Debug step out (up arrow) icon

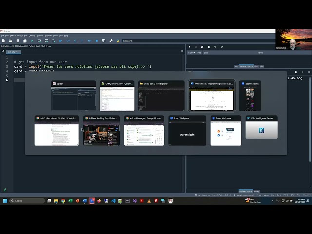tap(82, 41)
